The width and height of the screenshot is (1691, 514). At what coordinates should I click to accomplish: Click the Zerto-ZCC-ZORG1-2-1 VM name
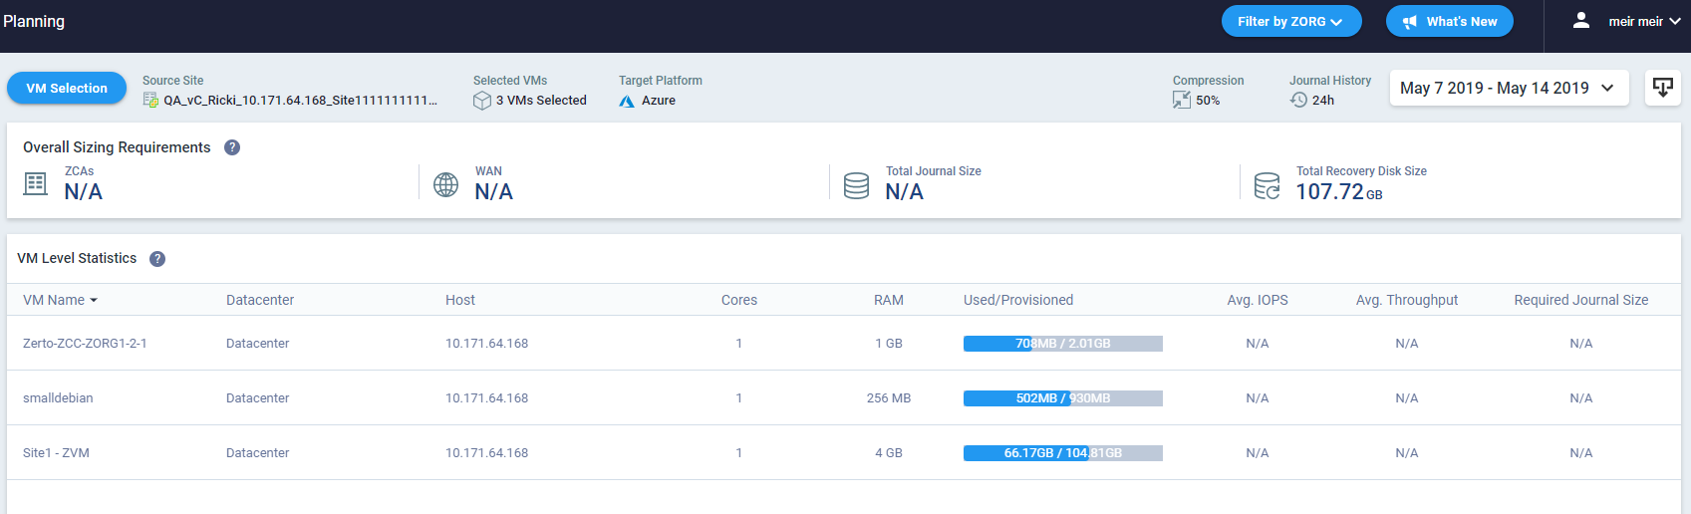(x=85, y=343)
